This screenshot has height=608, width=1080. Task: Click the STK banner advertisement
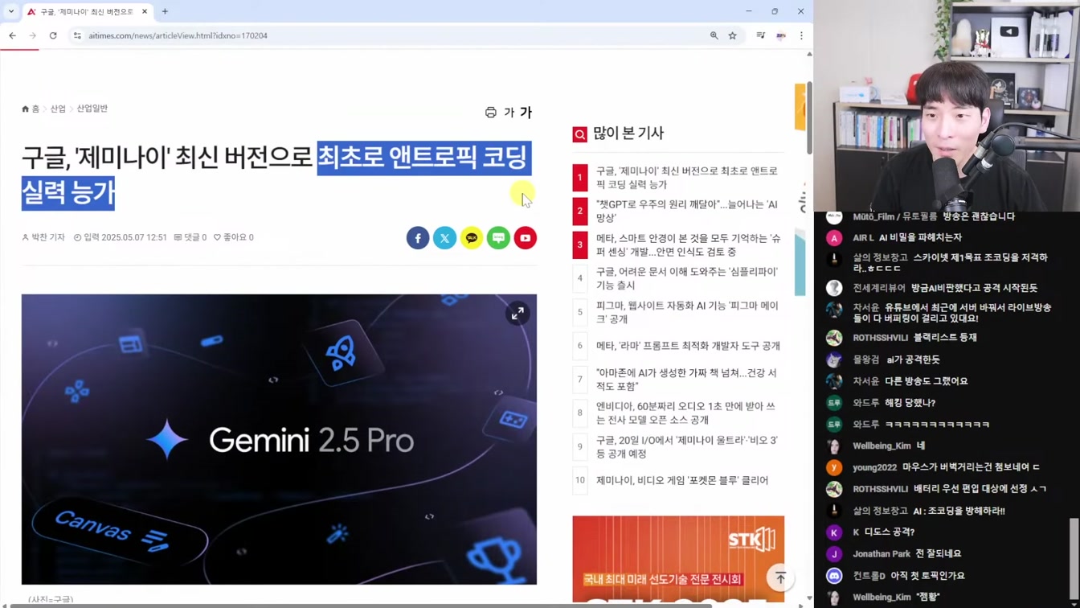[x=678, y=559]
